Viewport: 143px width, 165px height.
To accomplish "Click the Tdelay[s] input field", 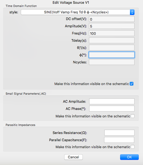I will point(112,40).
